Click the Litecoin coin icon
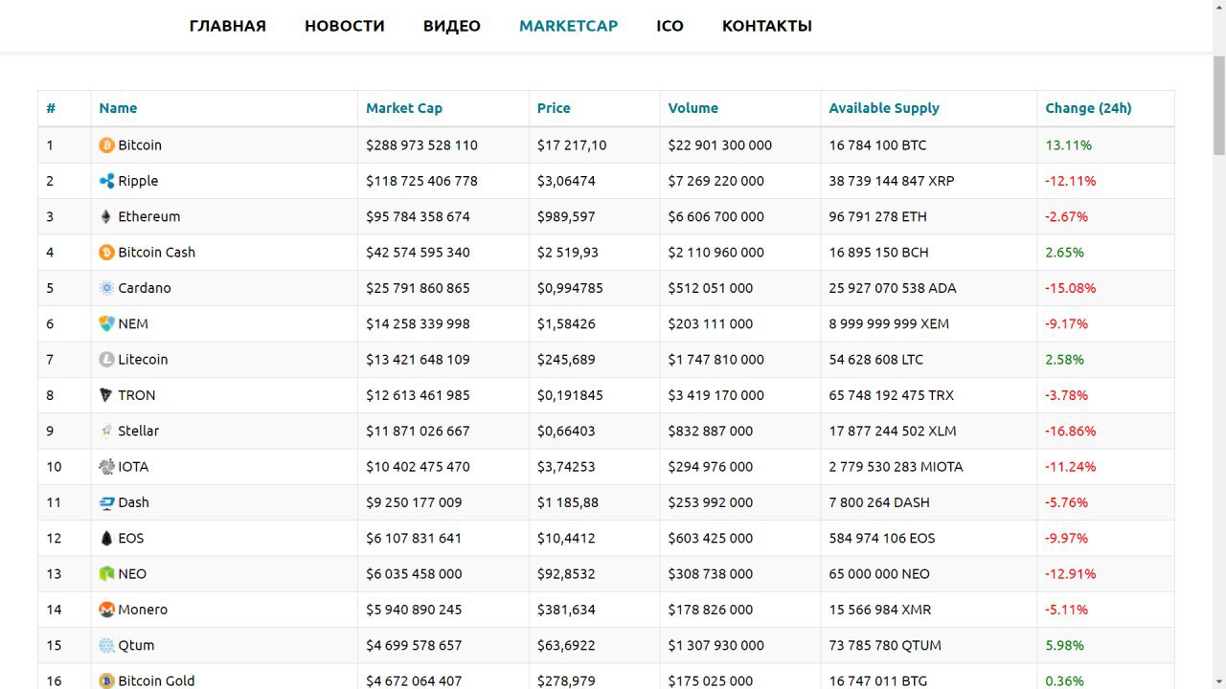Image resolution: width=1226 pixels, height=689 pixels. 106,360
